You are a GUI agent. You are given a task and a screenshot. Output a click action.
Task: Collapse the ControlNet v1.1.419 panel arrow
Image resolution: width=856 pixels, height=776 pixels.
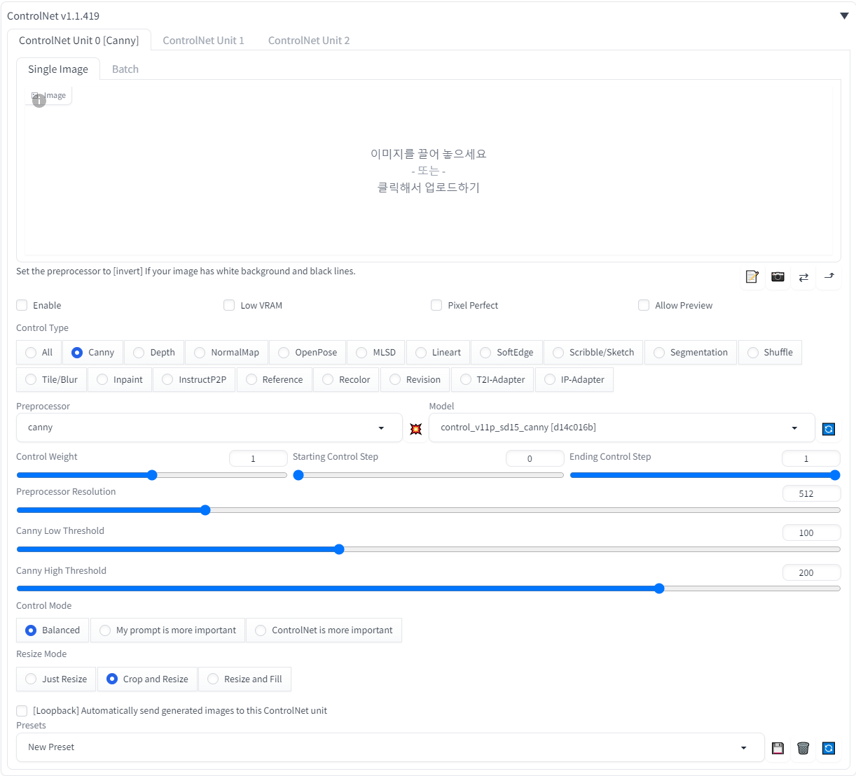click(x=844, y=15)
